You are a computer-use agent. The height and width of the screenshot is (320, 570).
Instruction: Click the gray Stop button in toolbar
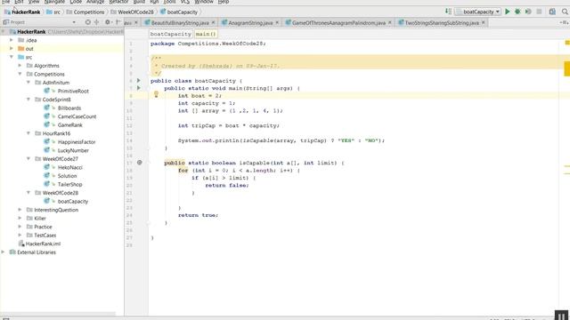539,12
